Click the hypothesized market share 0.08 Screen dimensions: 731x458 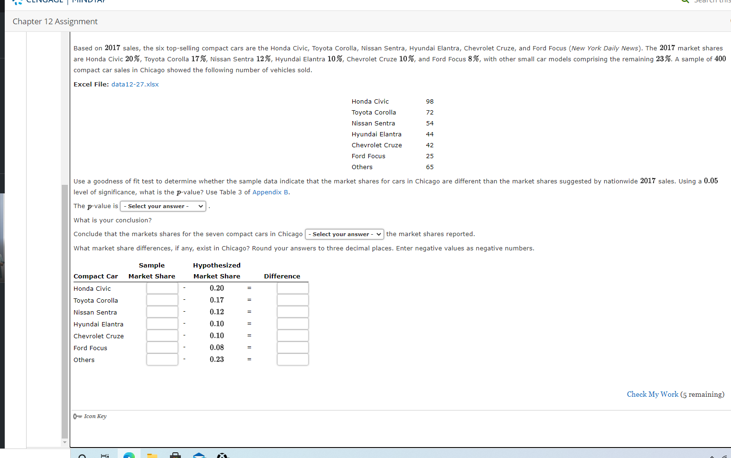(217, 347)
